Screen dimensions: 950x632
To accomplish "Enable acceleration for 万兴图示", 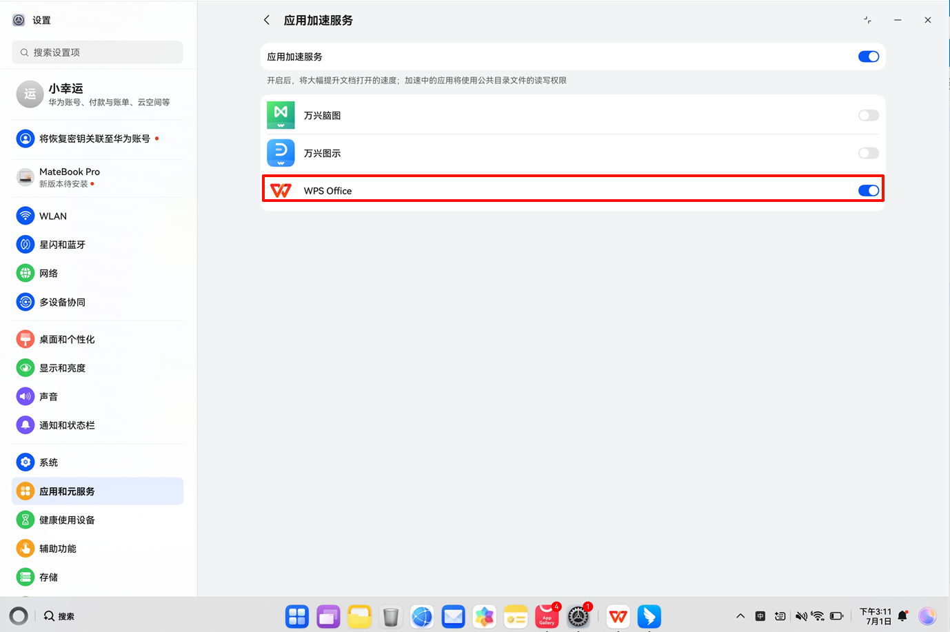I will tap(869, 153).
